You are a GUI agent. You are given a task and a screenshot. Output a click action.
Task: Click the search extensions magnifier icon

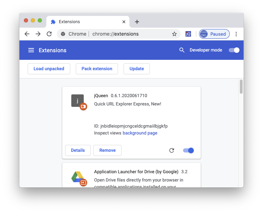[182, 50]
